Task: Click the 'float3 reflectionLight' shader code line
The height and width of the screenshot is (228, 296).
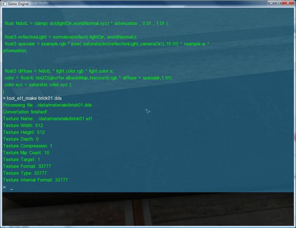Action: [x=71, y=37]
